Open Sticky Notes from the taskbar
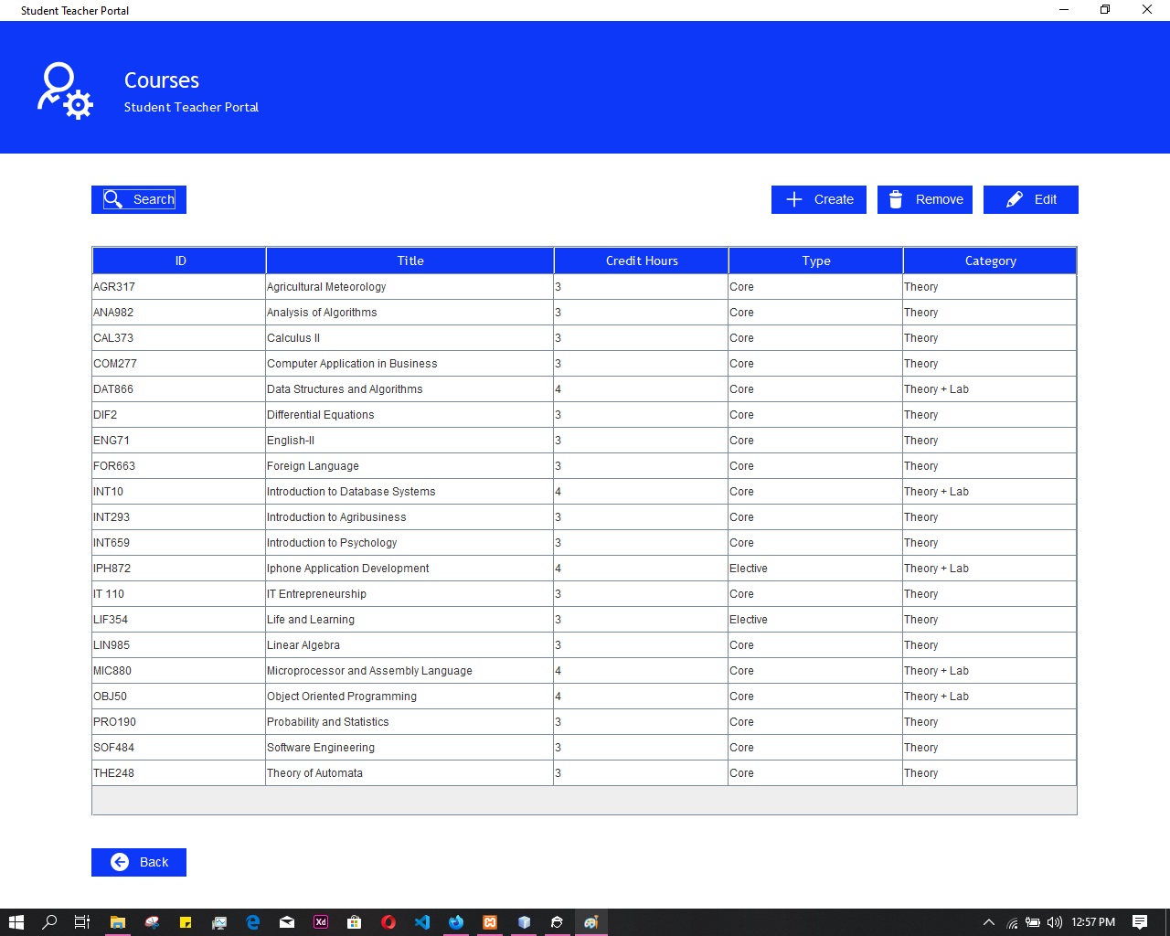Screen dimensions: 1170x936 186,922
